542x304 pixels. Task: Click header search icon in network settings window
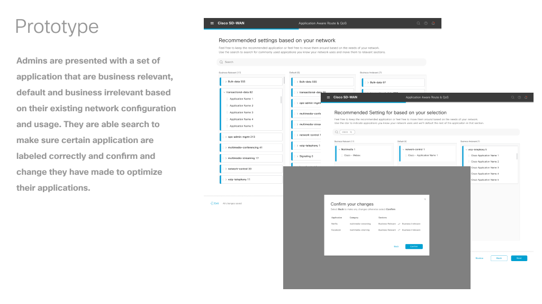point(418,23)
